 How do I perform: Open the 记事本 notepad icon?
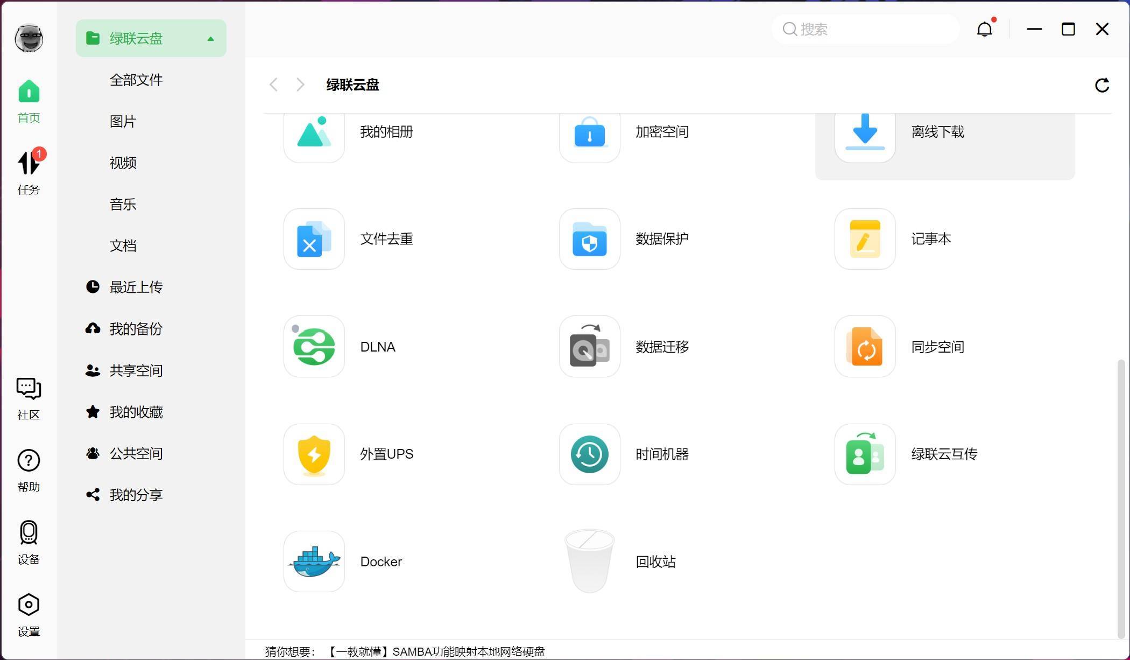(x=865, y=239)
